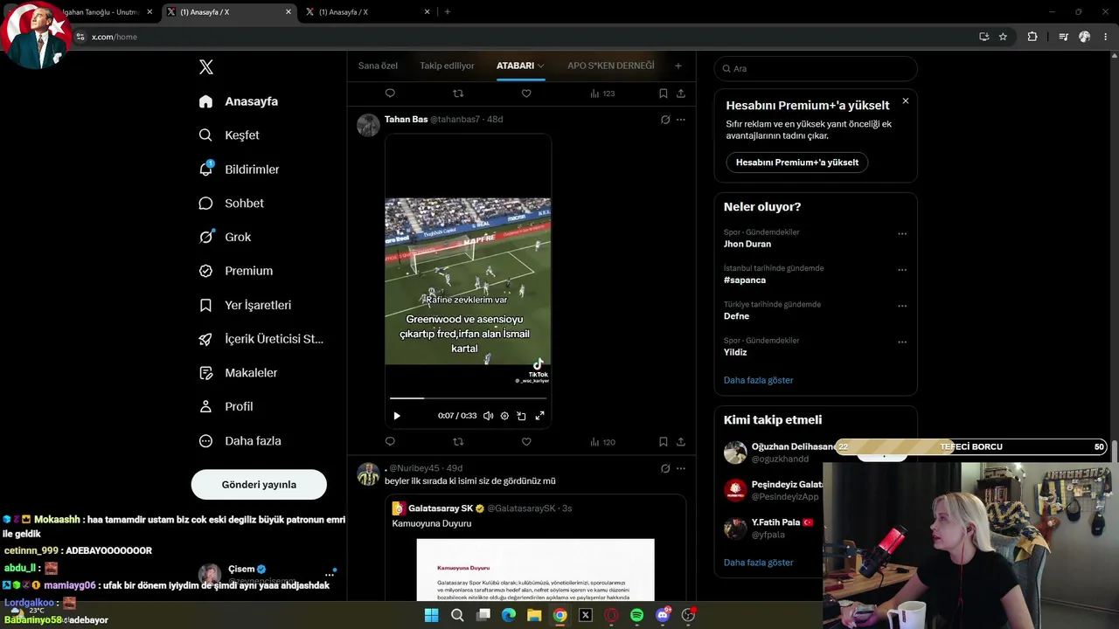The width and height of the screenshot is (1119, 629).
Task: Open Bildirimler bell icon
Action: (x=205, y=169)
